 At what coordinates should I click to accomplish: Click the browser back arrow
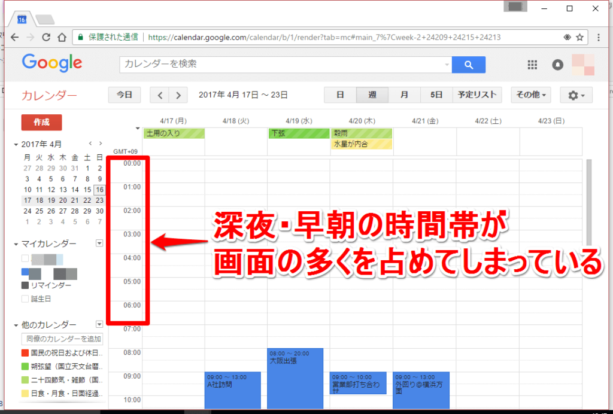tap(14, 37)
